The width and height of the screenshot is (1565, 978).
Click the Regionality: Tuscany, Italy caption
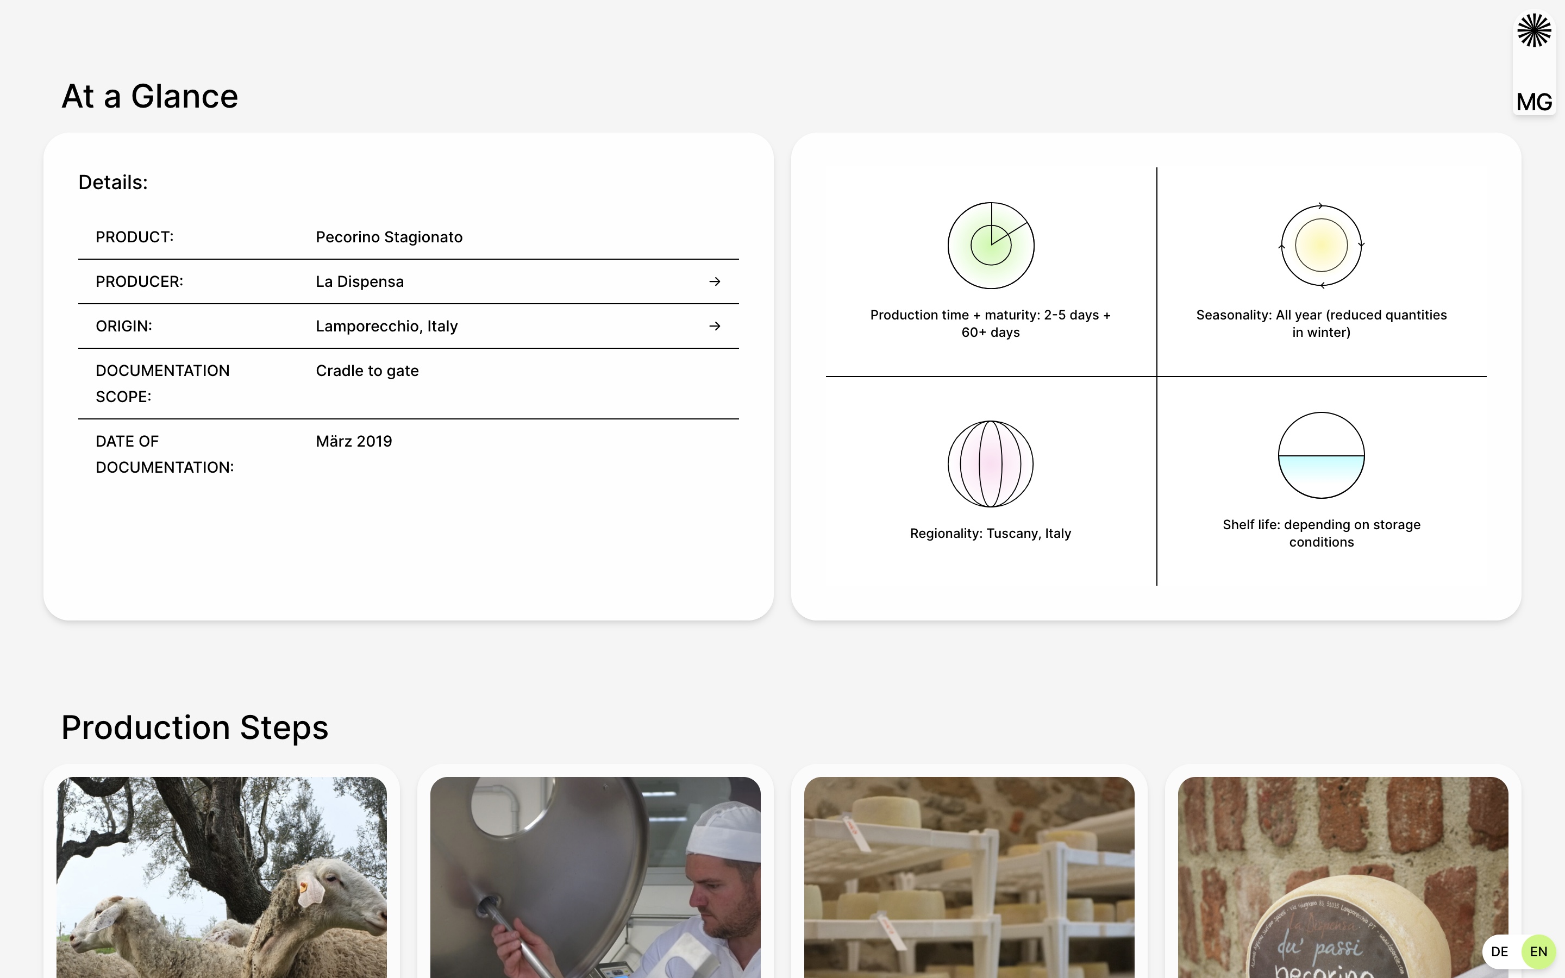coord(991,533)
